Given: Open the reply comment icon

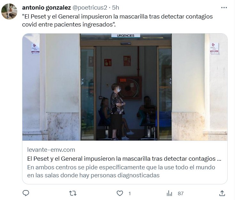Looking at the screenshot, I should 26,193.
